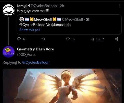Open the @GD_Vore handle

26,55
